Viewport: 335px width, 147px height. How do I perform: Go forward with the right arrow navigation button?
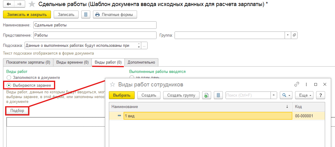[19, 4]
